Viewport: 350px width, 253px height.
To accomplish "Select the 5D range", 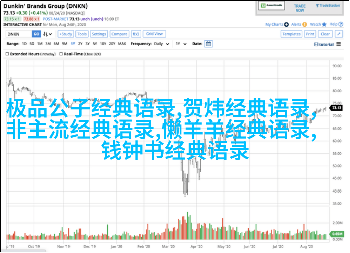I will click(32, 44).
